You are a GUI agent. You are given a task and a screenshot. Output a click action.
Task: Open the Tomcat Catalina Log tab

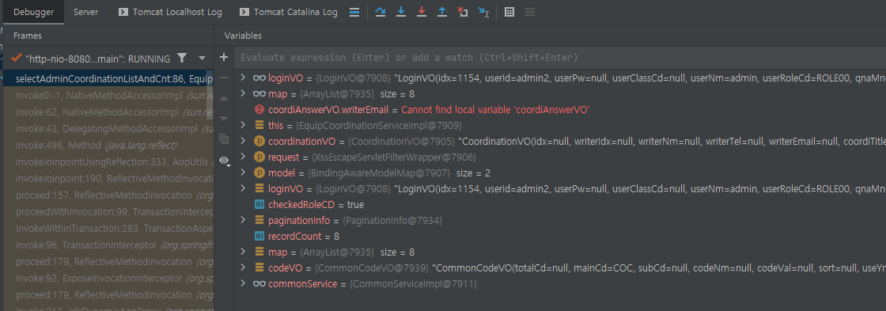288,12
